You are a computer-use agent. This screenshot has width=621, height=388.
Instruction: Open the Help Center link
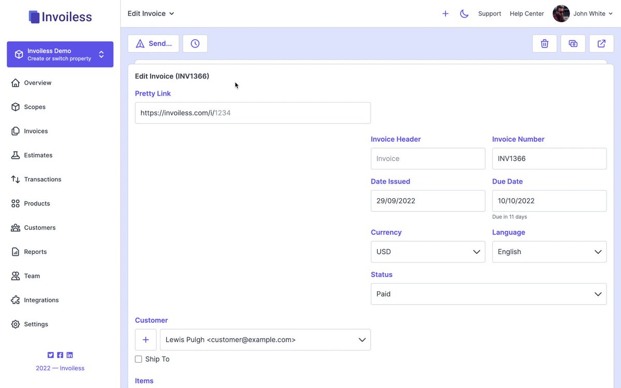527,14
